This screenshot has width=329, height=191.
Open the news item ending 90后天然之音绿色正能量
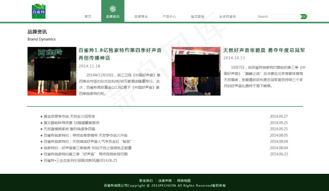[x=88, y=148]
